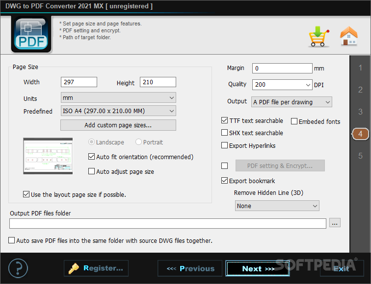Click '* Set page size and page features.' text
The width and height of the screenshot is (371, 284).
(101, 24)
